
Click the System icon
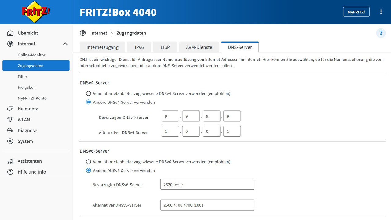pyautogui.click(x=10, y=141)
